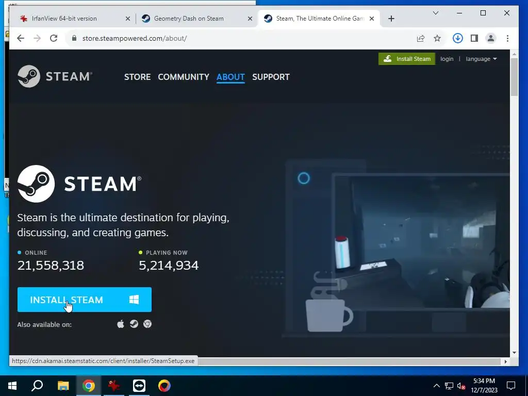
Task: Click the horizontal scrollbar right arrow
Action: (x=505, y=361)
